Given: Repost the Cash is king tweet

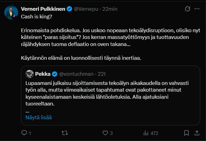Looking at the screenshot, I should (x=65, y=133).
